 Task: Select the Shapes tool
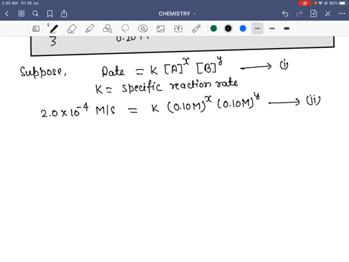(108, 29)
